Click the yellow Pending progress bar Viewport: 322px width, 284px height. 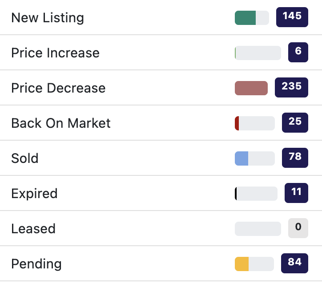pos(254,264)
